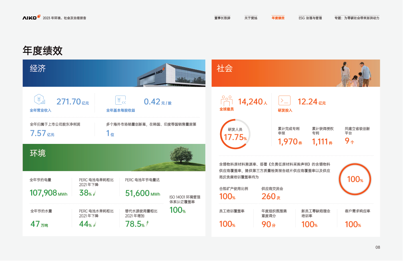403x261 pixels.
Task: Click the 271.70 亿元 revenue figure
Action: click(72, 102)
